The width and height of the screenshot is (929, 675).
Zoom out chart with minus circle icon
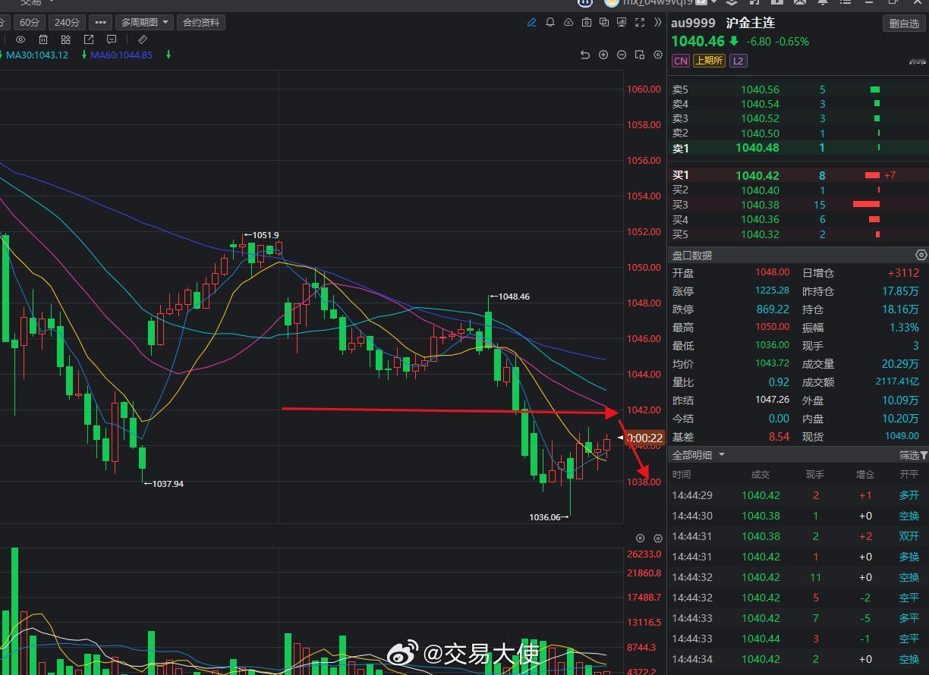coord(622,55)
